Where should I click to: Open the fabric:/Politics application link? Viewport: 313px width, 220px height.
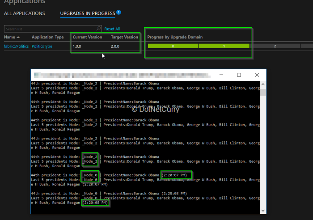(17, 47)
